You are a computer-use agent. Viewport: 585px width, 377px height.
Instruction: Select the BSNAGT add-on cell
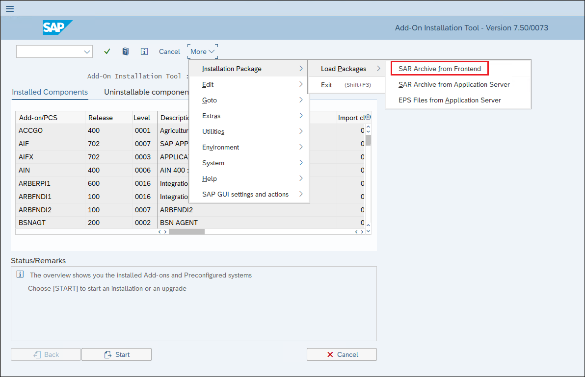pos(51,223)
